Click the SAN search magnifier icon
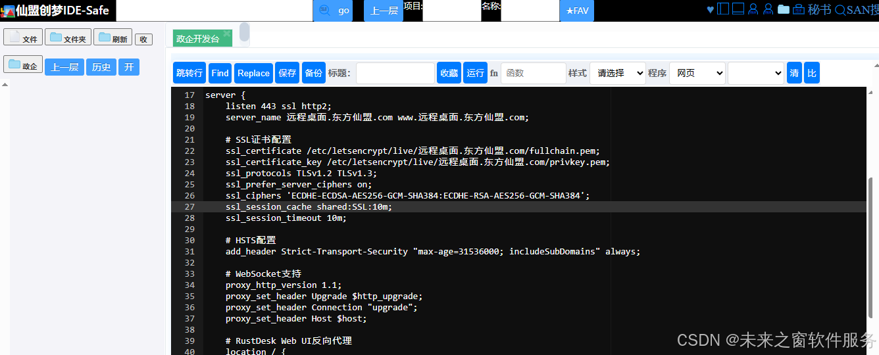 (x=840, y=9)
